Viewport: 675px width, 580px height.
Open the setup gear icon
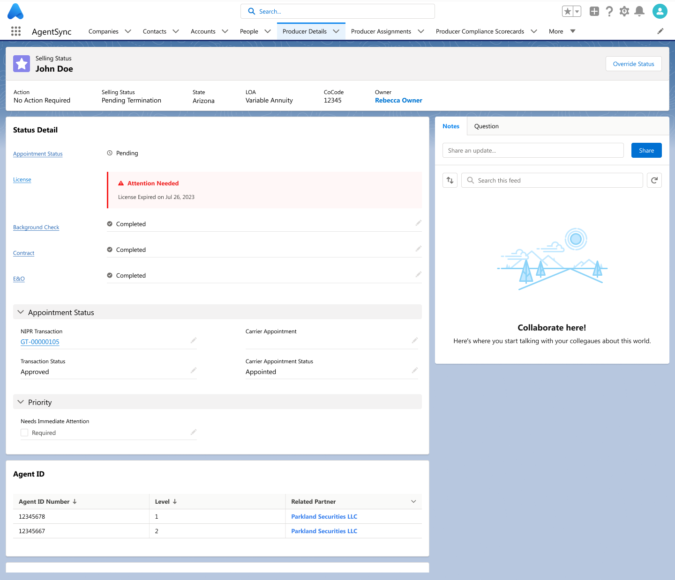(624, 11)
